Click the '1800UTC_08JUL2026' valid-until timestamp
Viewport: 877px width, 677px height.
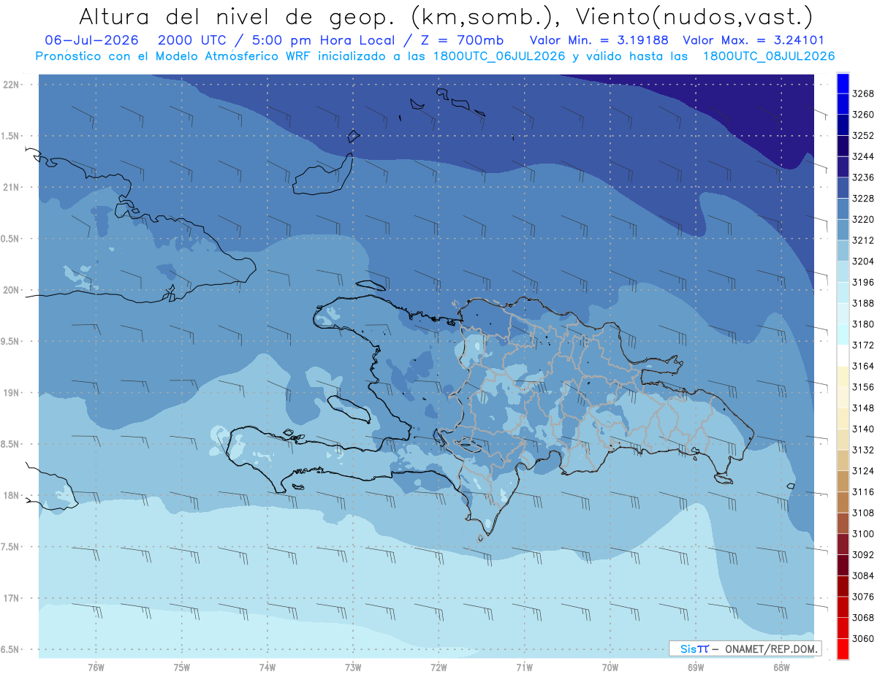click(x=769, y=56)
